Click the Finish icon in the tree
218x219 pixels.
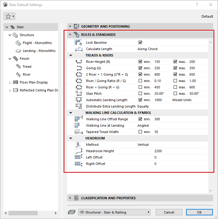(16, 59)
